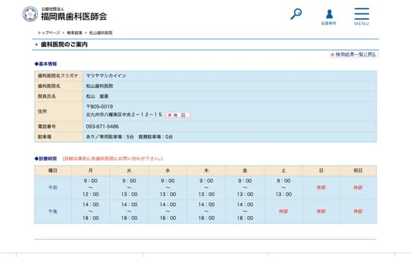Click the 歯科医院のご案内 page heading
Viewport: 411px width, 257px height.
coord(64,44)
